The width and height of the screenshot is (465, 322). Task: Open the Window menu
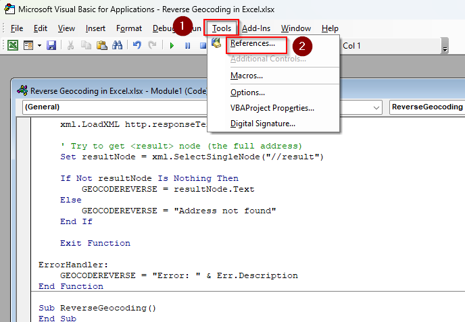point(296,28)
